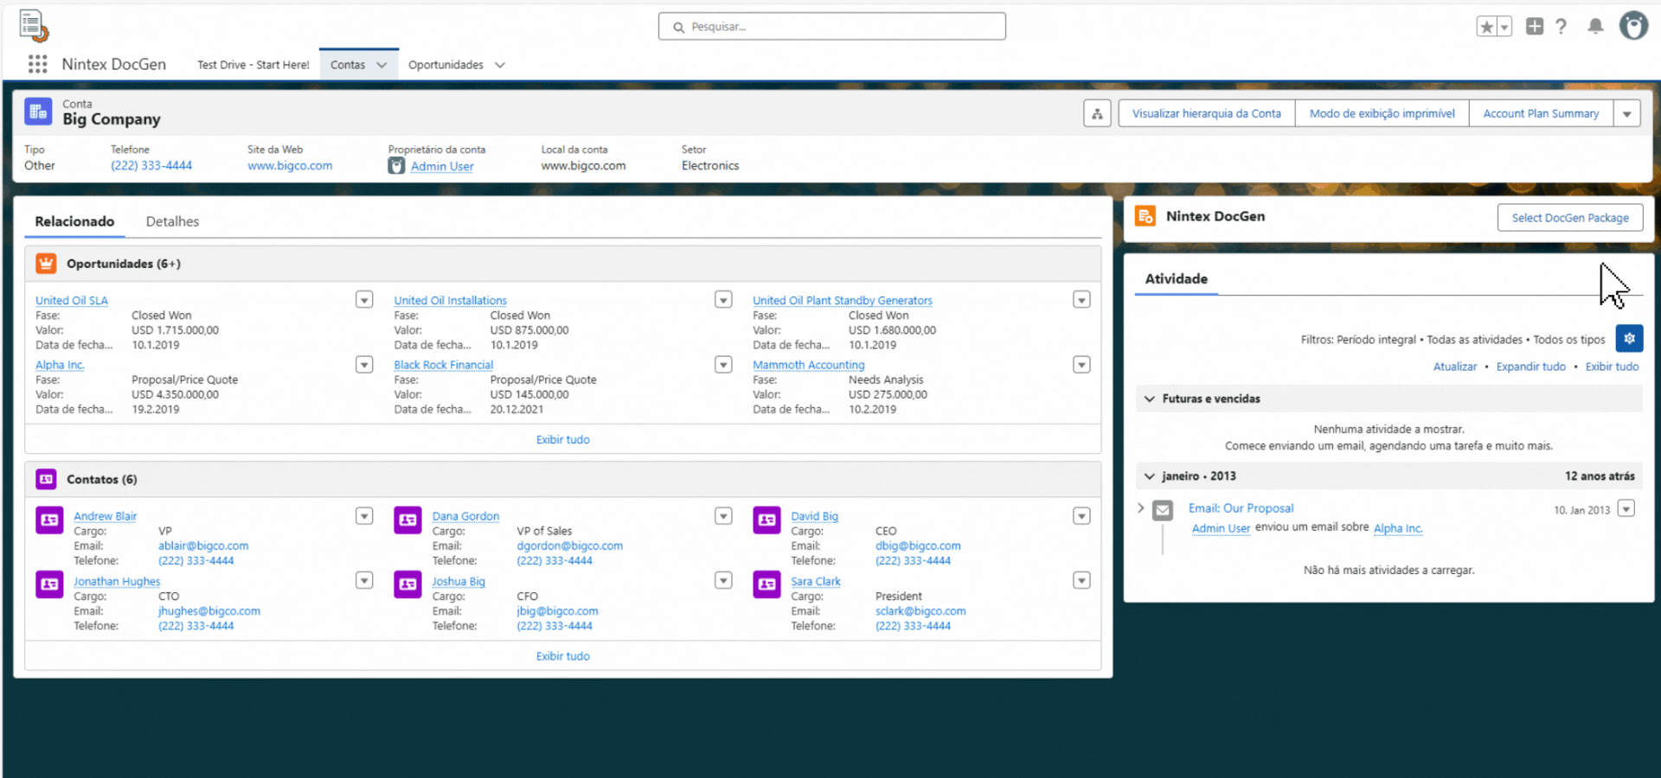
Task: Click Account Plan Summary button
Action: [x=1541, y=113]
